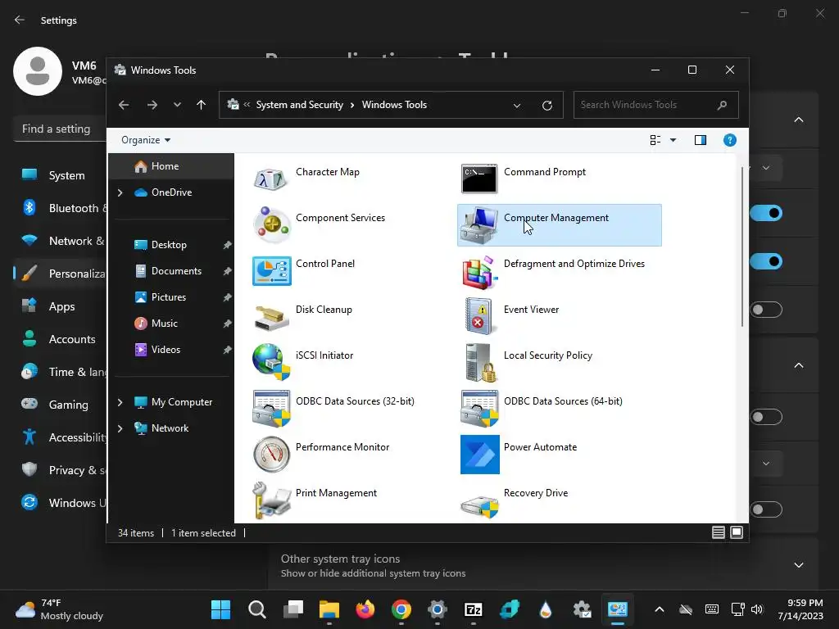Click Search Windows Tools field

click(656, 105)
